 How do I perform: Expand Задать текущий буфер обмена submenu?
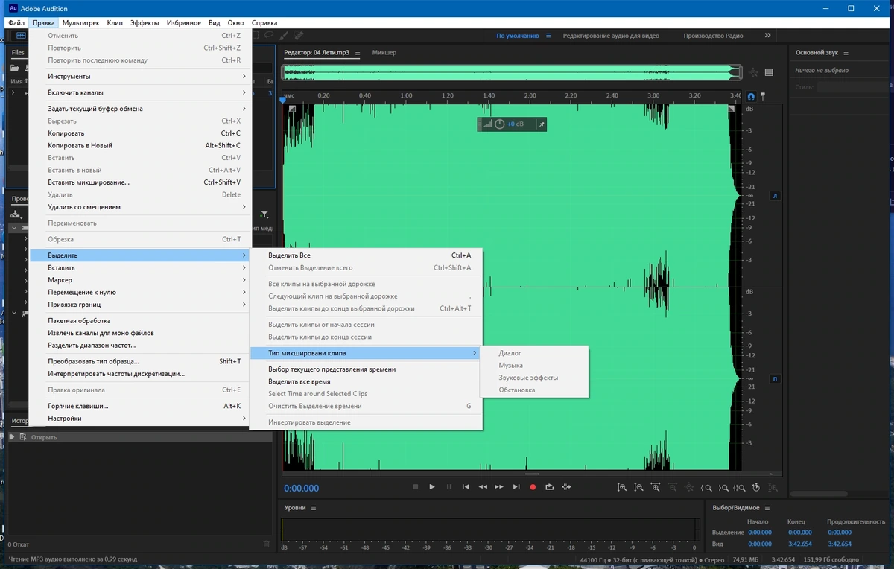(141, 109)
